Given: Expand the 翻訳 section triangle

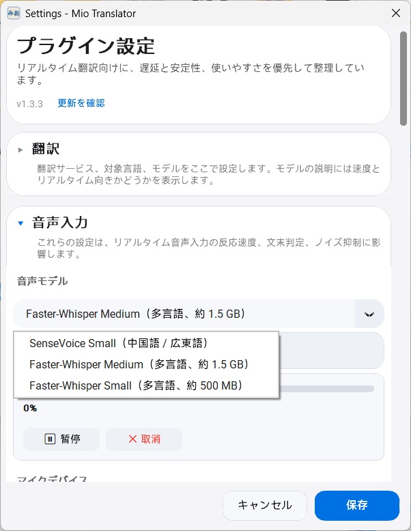Looking at the screenshot, I should 20,150.
